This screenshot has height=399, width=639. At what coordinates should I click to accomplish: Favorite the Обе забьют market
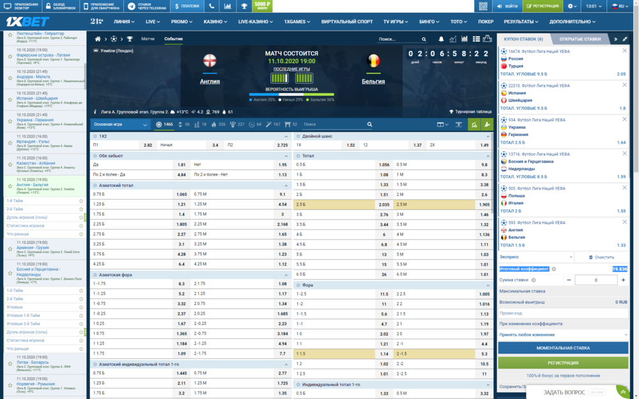(x=95, y=156)
